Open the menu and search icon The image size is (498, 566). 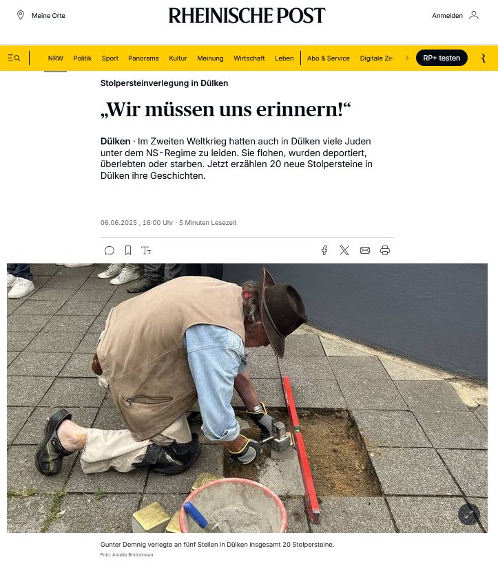coord(14,58)
